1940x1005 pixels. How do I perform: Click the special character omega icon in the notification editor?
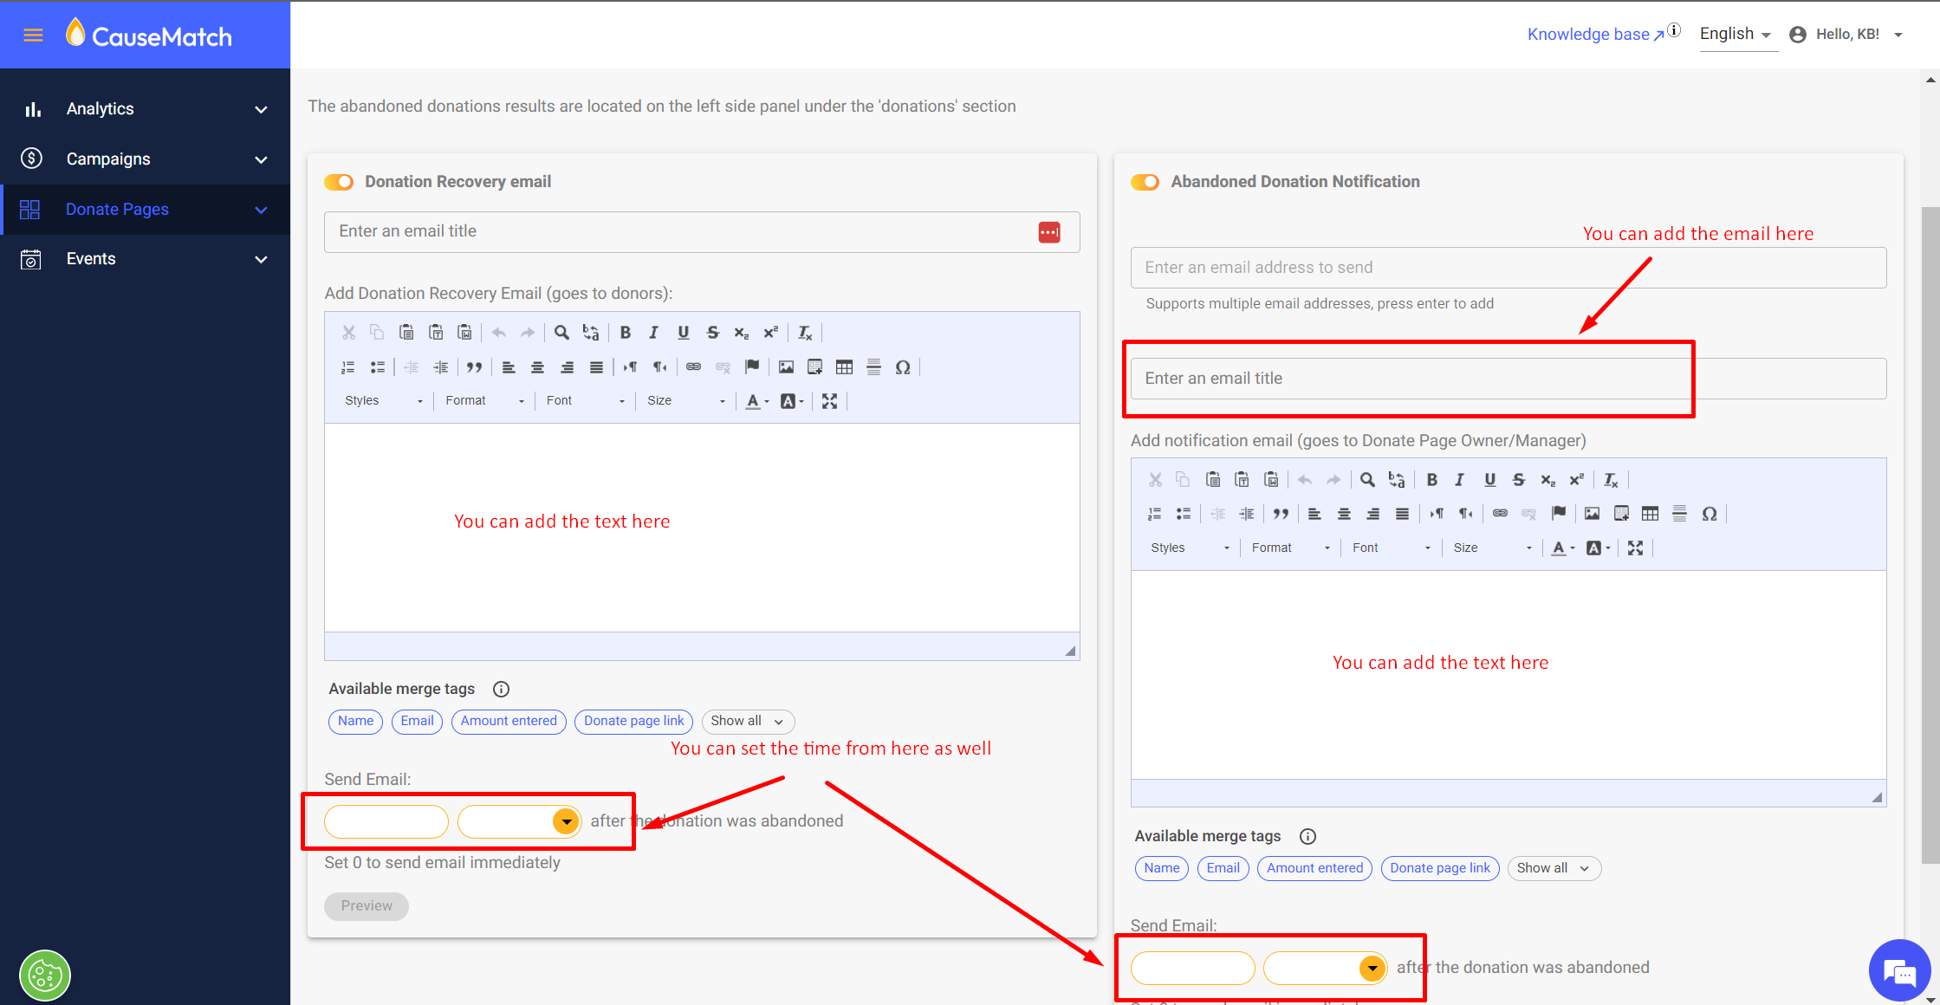click(1709, 514)
